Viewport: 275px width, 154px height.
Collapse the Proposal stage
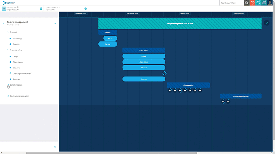[8, 32]
